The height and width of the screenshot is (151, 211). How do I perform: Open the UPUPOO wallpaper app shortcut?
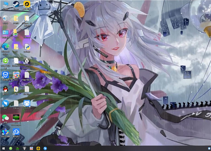(27, 103)
